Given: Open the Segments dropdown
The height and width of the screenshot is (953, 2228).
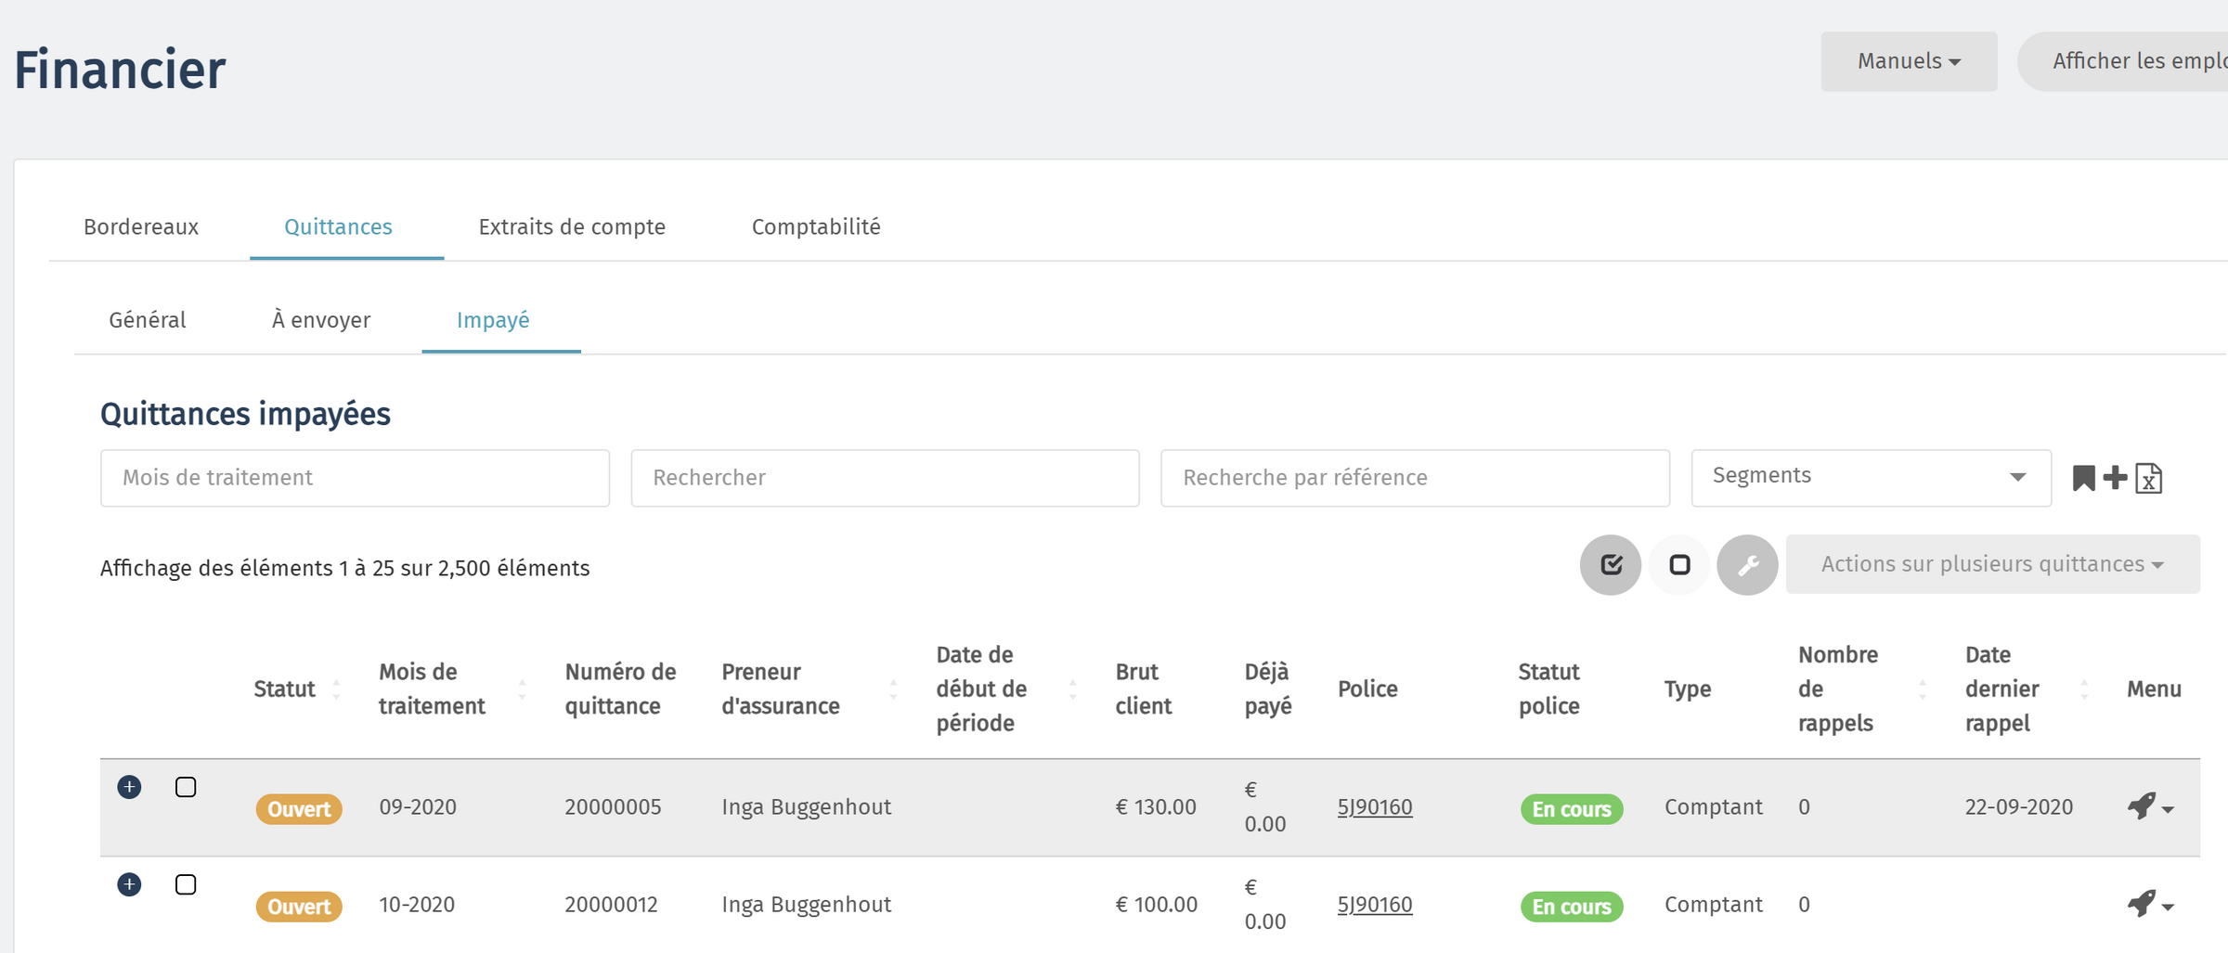Looking at the screenshot, I should coord(1871,477).
